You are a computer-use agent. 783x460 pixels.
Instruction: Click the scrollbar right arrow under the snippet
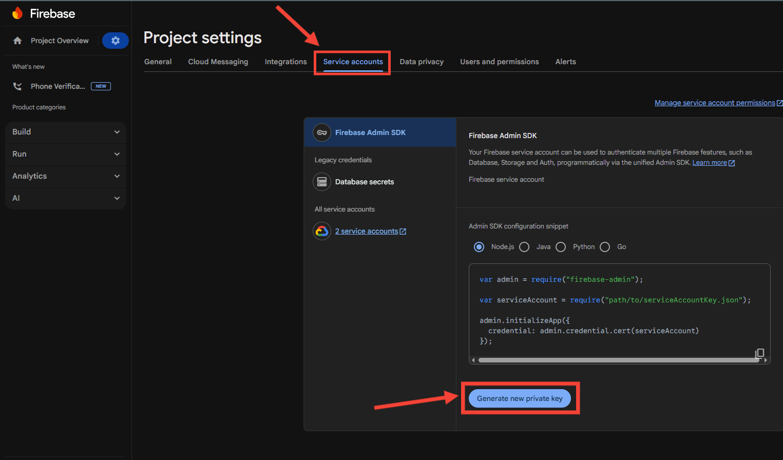[x=766, y=360]
